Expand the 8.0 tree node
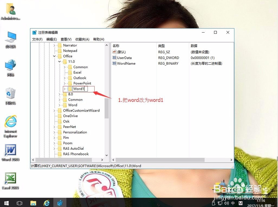278x207 pixels. tap(59, 94)
